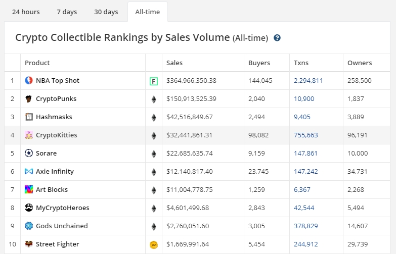396x254 pixels.
Task: Open 6,367 transactions link
Action: point(302,189)
